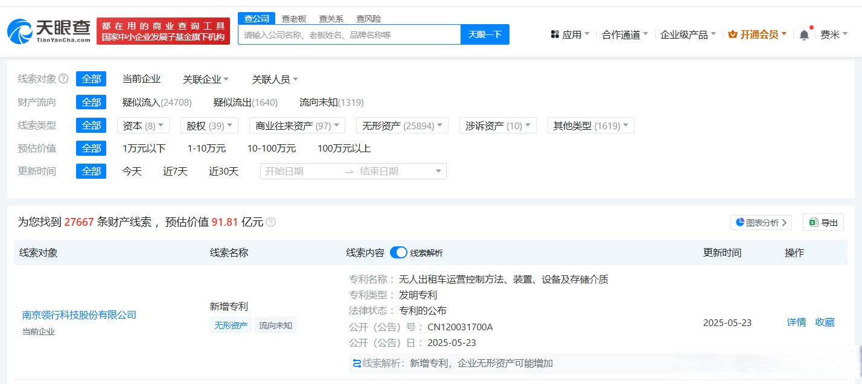Screen dimensions: 862x384
Task: Click the 应用 grid icon
Action: coord(555,34)
